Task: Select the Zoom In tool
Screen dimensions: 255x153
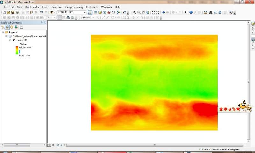Action: [x=135, y=12]
